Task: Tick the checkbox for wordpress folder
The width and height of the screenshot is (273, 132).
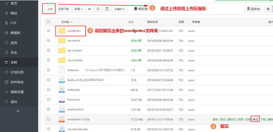Action: click(48, 30)
